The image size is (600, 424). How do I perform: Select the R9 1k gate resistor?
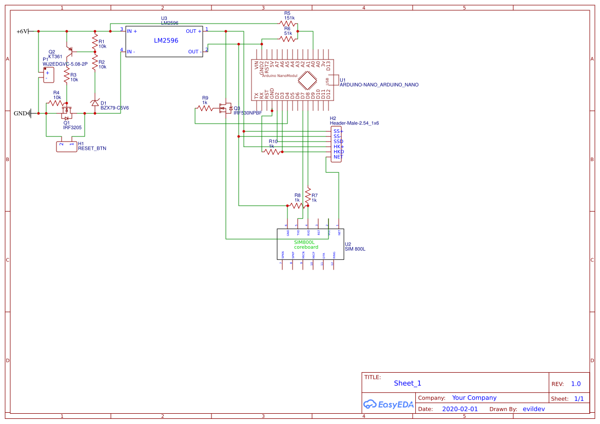205,108
